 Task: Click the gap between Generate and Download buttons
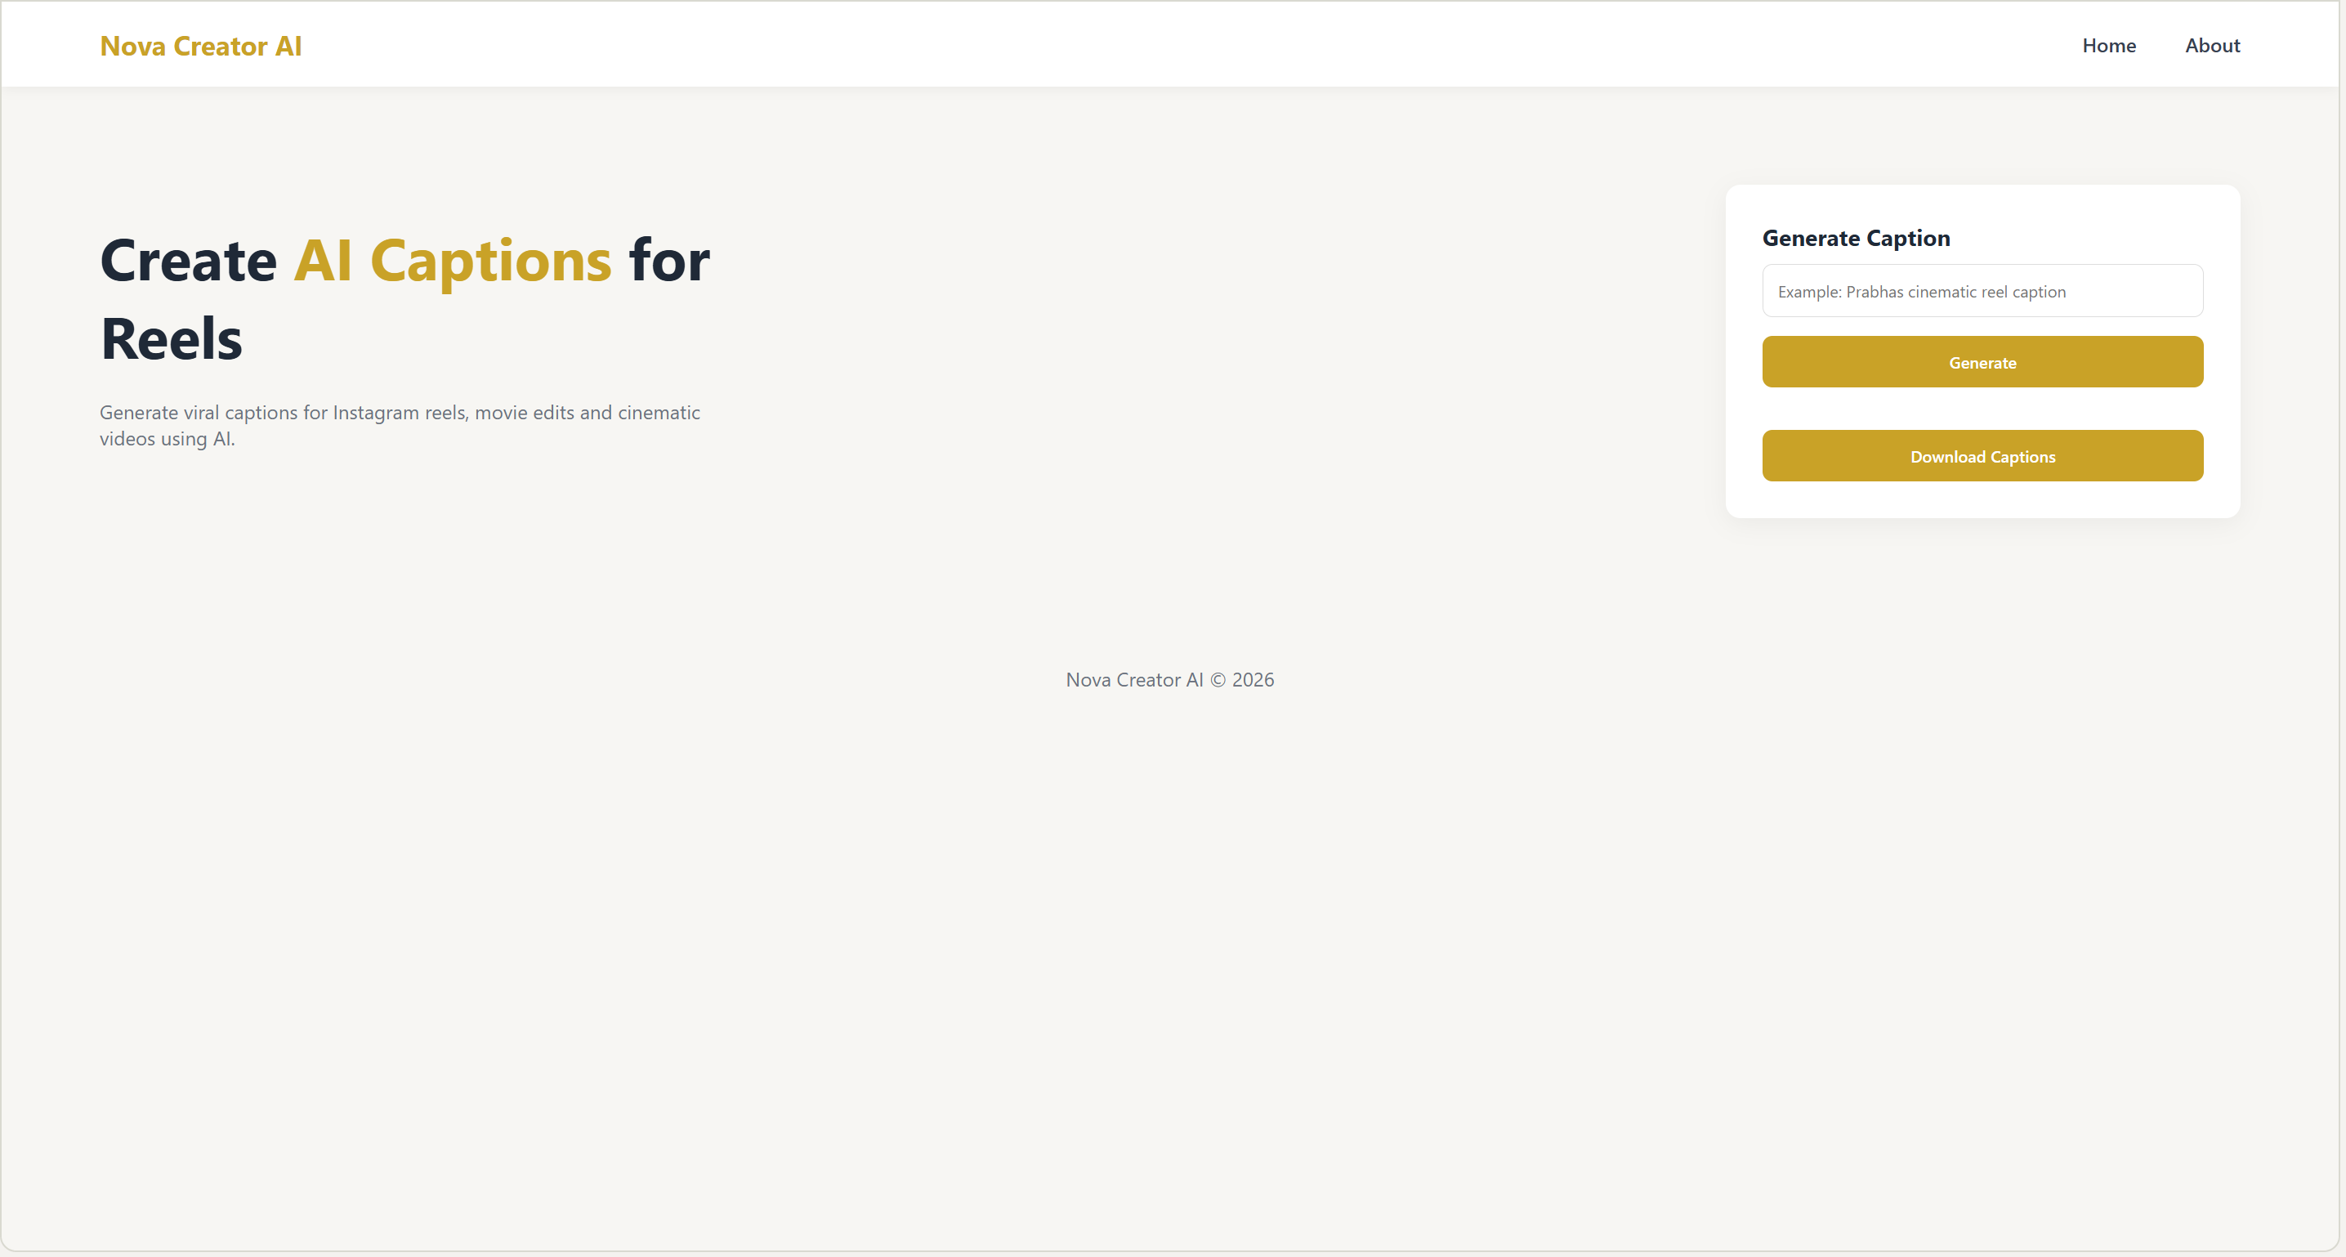[1982, 409]
